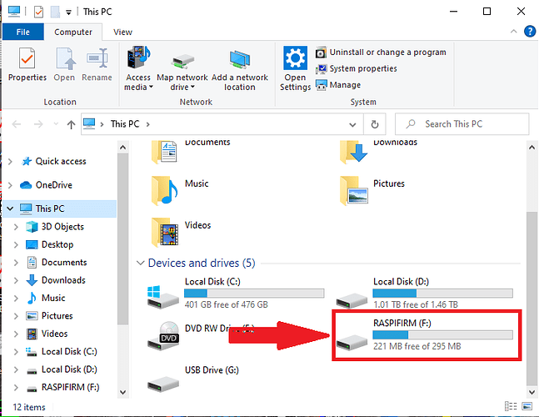The image size is (539, 417).
Task: Select Local Disk (D:) drive icon
Action: coord(352,300)
